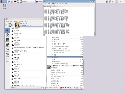This screenshot has height=94, width=125.
Task: Click the artist list vertical scrollbar
Action: click(46, 79)
